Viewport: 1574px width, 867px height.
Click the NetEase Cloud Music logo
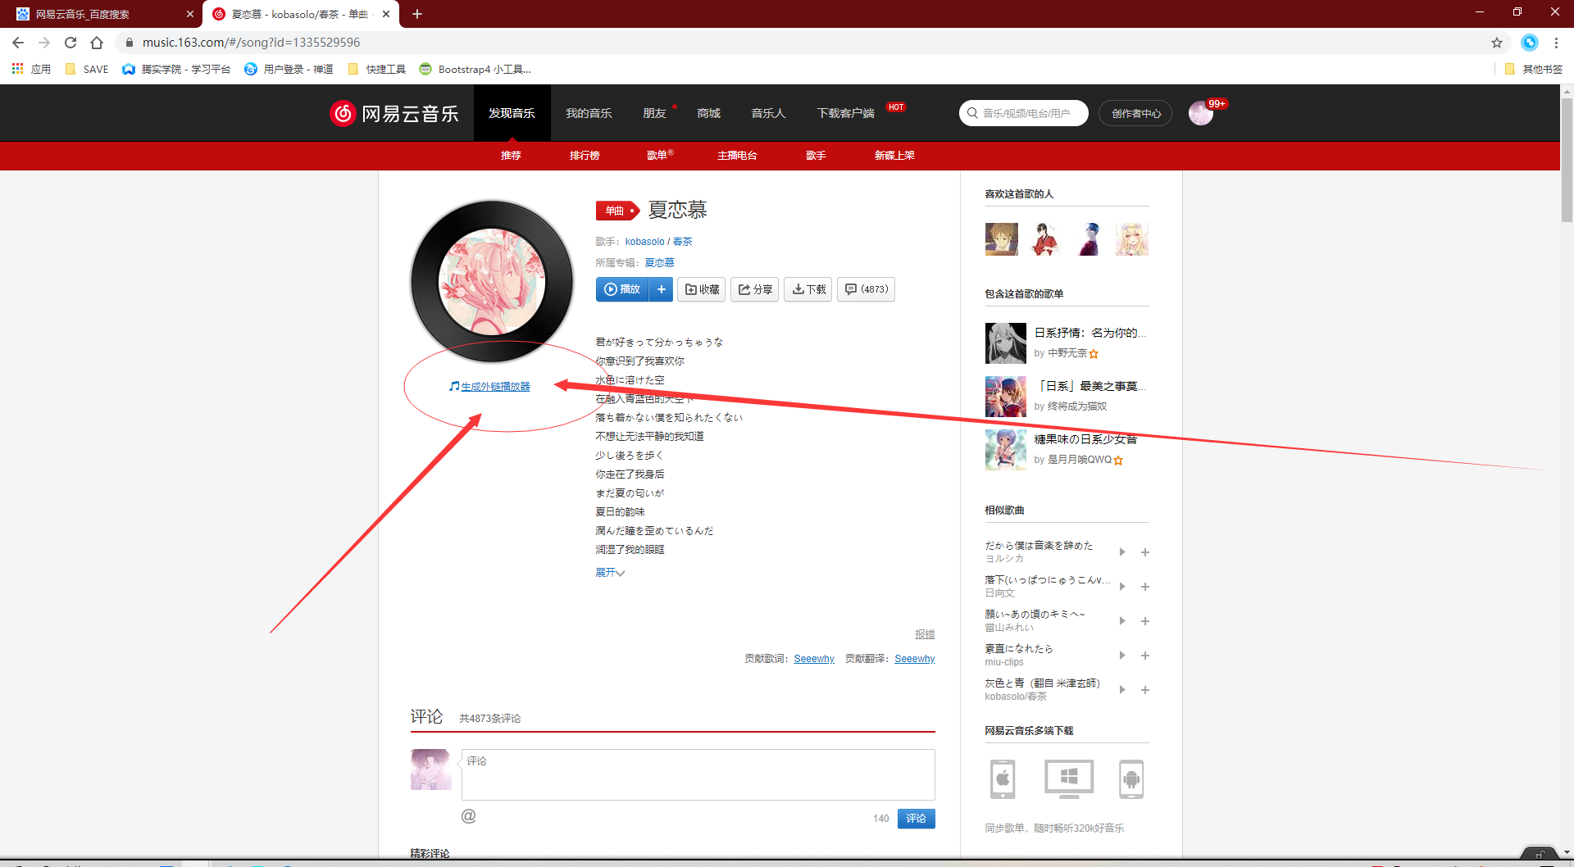(x=394, y=113)
